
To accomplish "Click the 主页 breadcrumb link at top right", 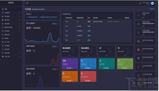I will pos(152,9).
